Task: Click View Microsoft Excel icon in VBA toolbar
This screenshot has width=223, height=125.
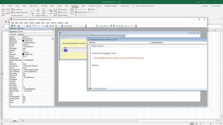Action: point(12,26)
